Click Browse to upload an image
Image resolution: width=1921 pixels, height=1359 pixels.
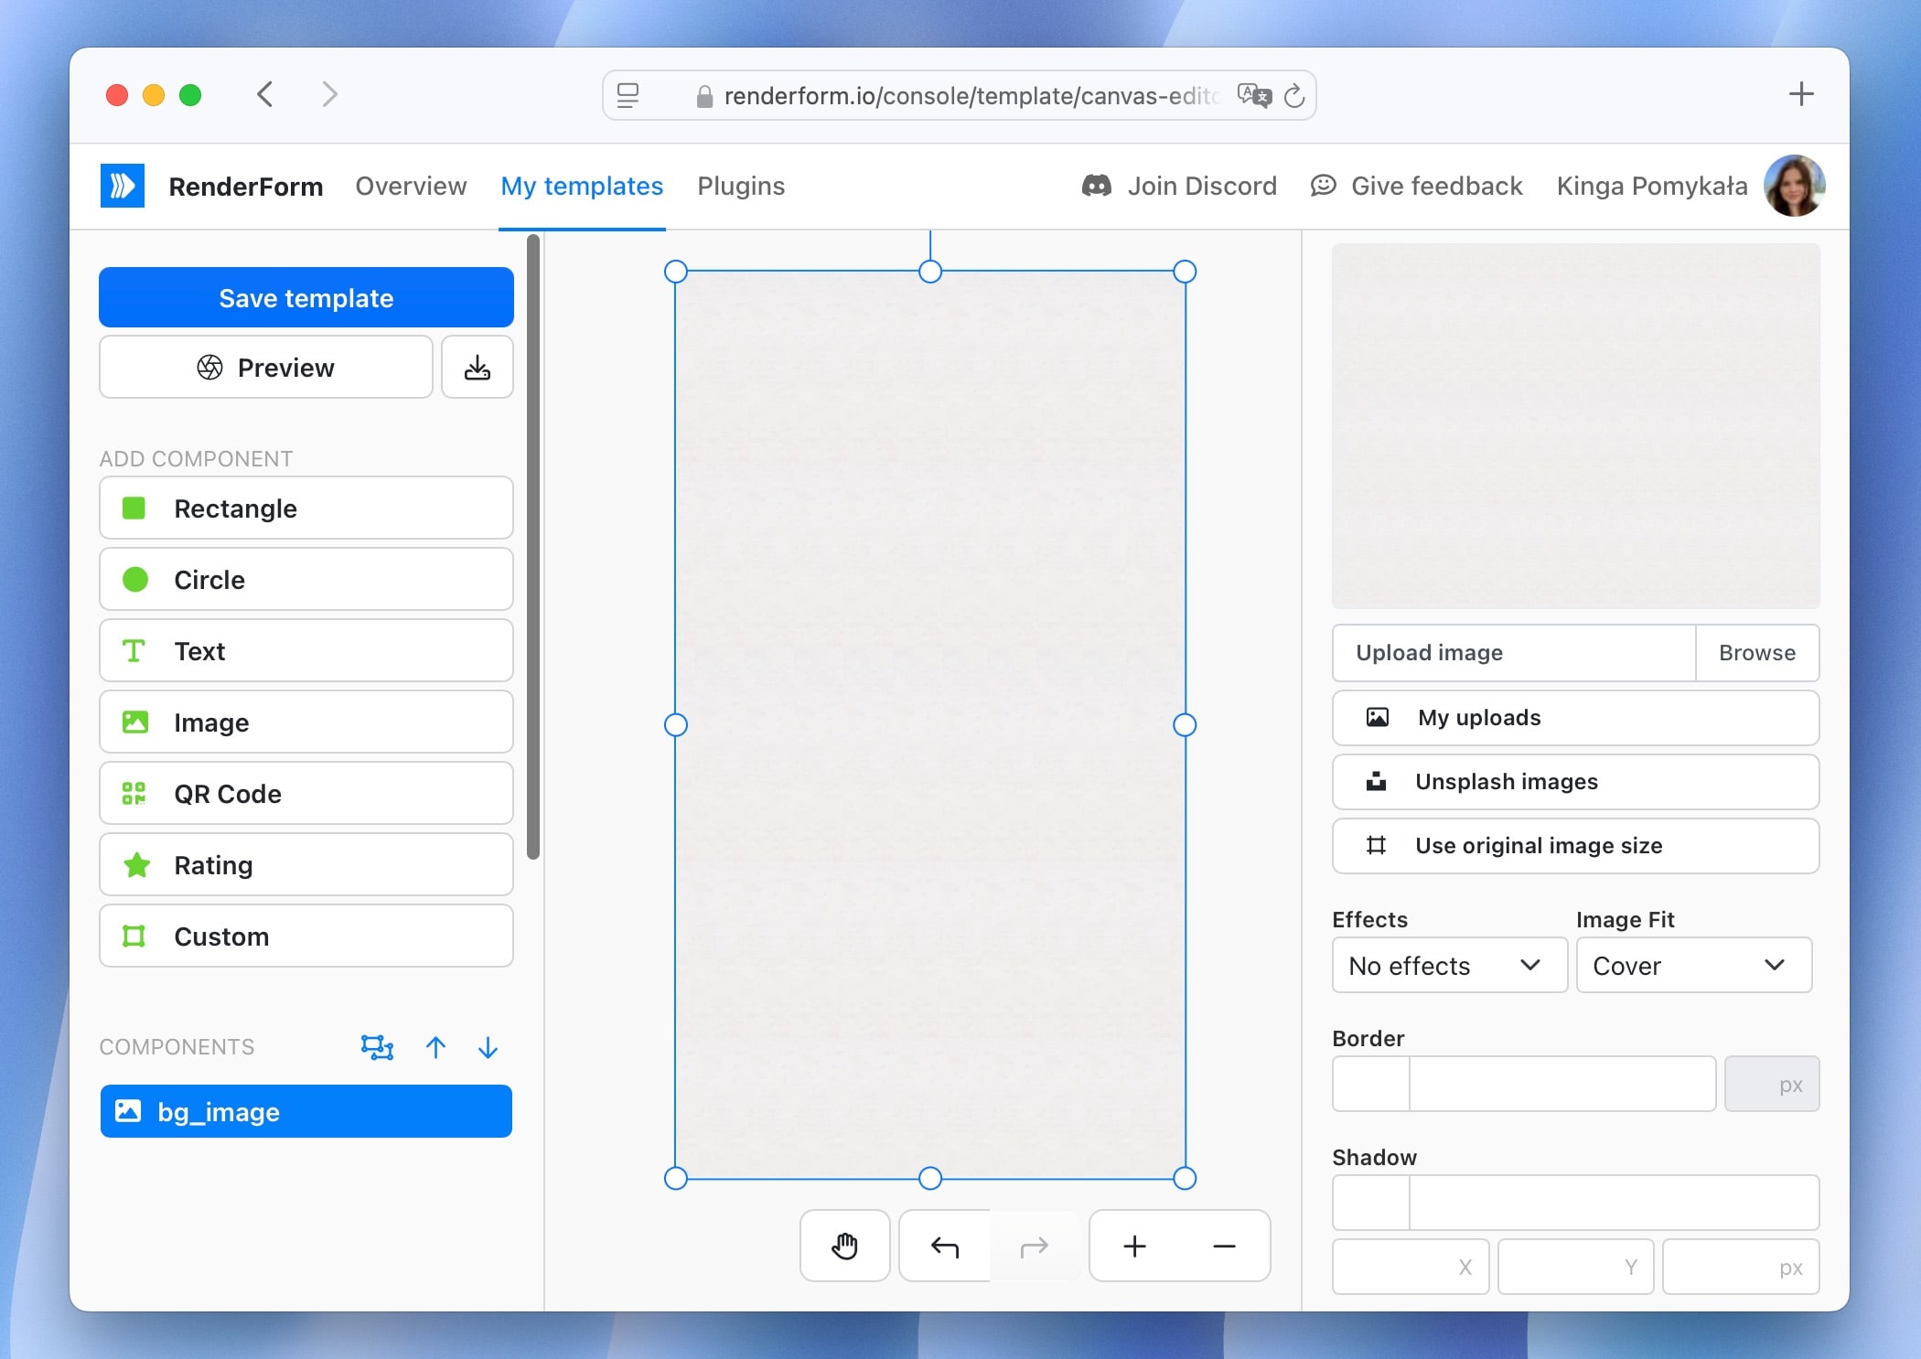click(x=1756, y=652)
